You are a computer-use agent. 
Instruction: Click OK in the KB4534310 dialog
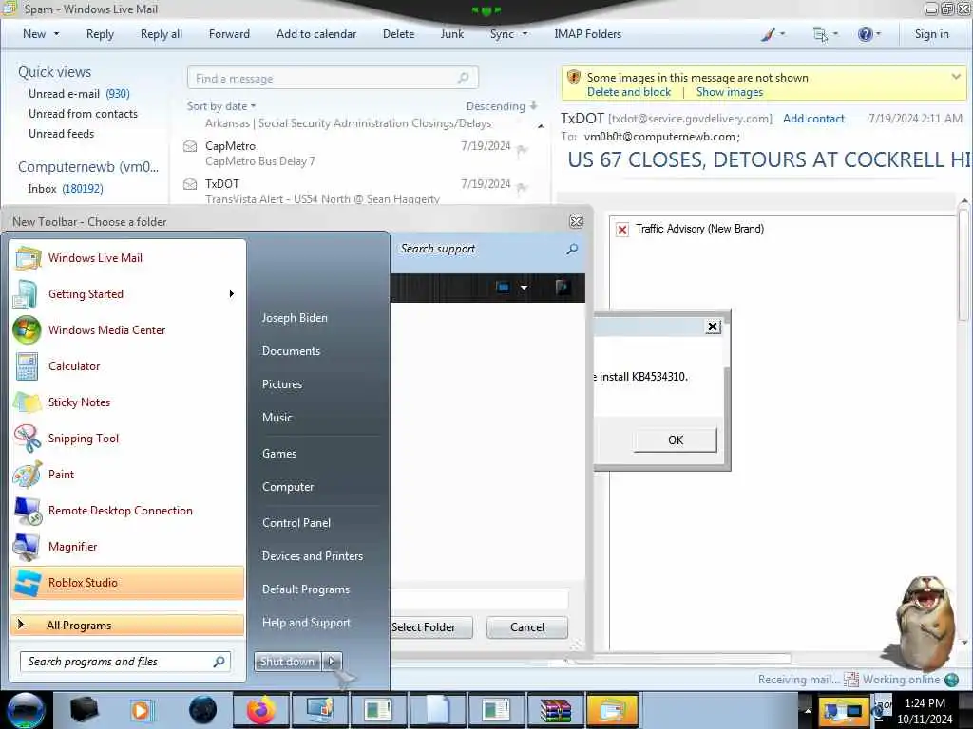pyautogui.click(x=676, y=439)
